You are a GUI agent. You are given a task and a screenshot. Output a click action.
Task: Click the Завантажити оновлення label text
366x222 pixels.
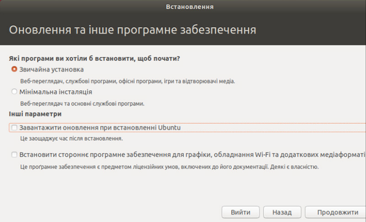(x=100, y=128)
